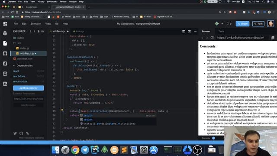Open the user avatar menu
Viewport: 277px width, 156px height.
(x=271, y=24)
